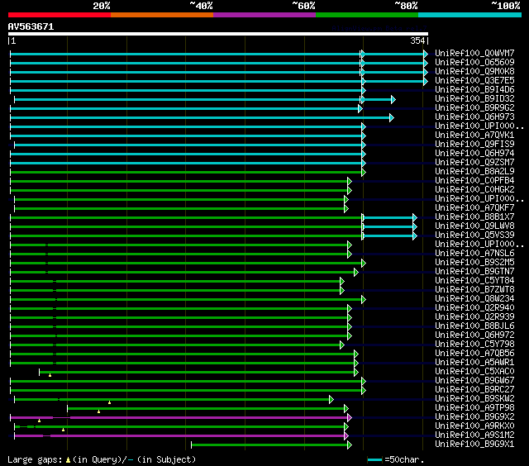Open the UniRef100_Q0WVM7 hit label
This screenshot has width=529, height=466.
tap(474, 54)
